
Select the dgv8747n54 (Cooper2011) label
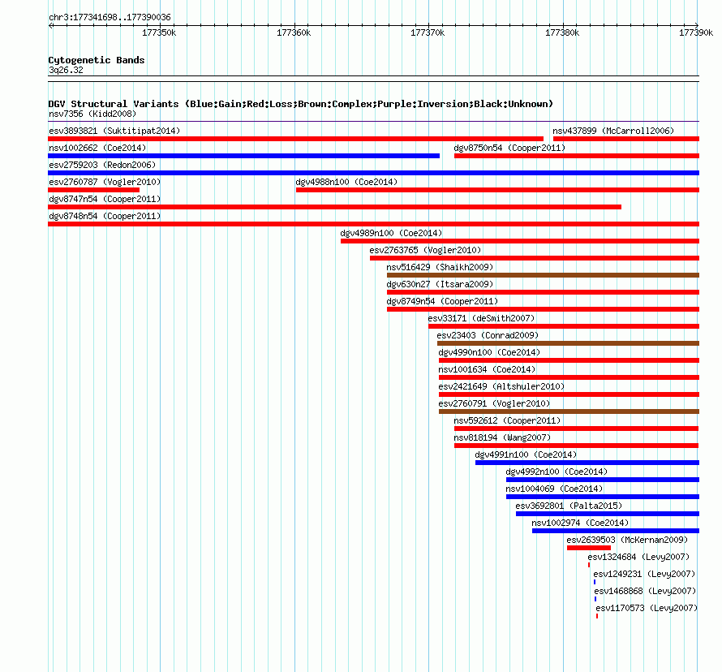click(x=105, y=199)
